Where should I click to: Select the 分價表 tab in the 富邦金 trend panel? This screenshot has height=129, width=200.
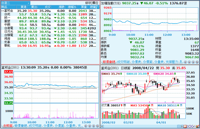pos(48,126)
